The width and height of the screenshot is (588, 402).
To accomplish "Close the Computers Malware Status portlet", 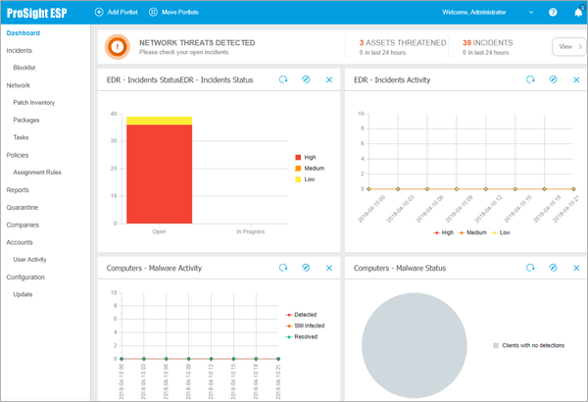I will point(576,268).
